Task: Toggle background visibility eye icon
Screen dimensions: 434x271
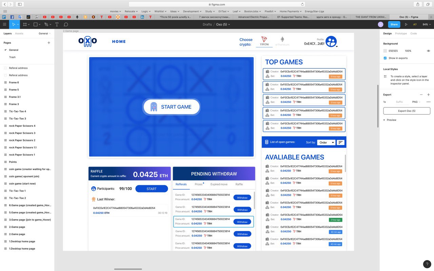Action: tap(428, 51)
